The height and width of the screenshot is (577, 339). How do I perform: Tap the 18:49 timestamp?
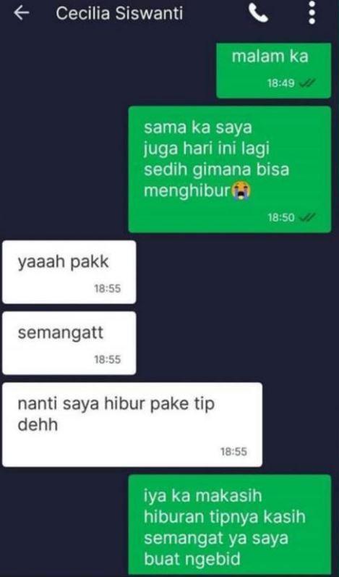click(x=281, y=83)
